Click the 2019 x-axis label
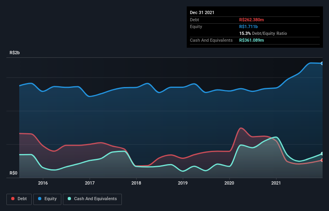Viewport: 329px width, 211px height. tap(183, 183)
